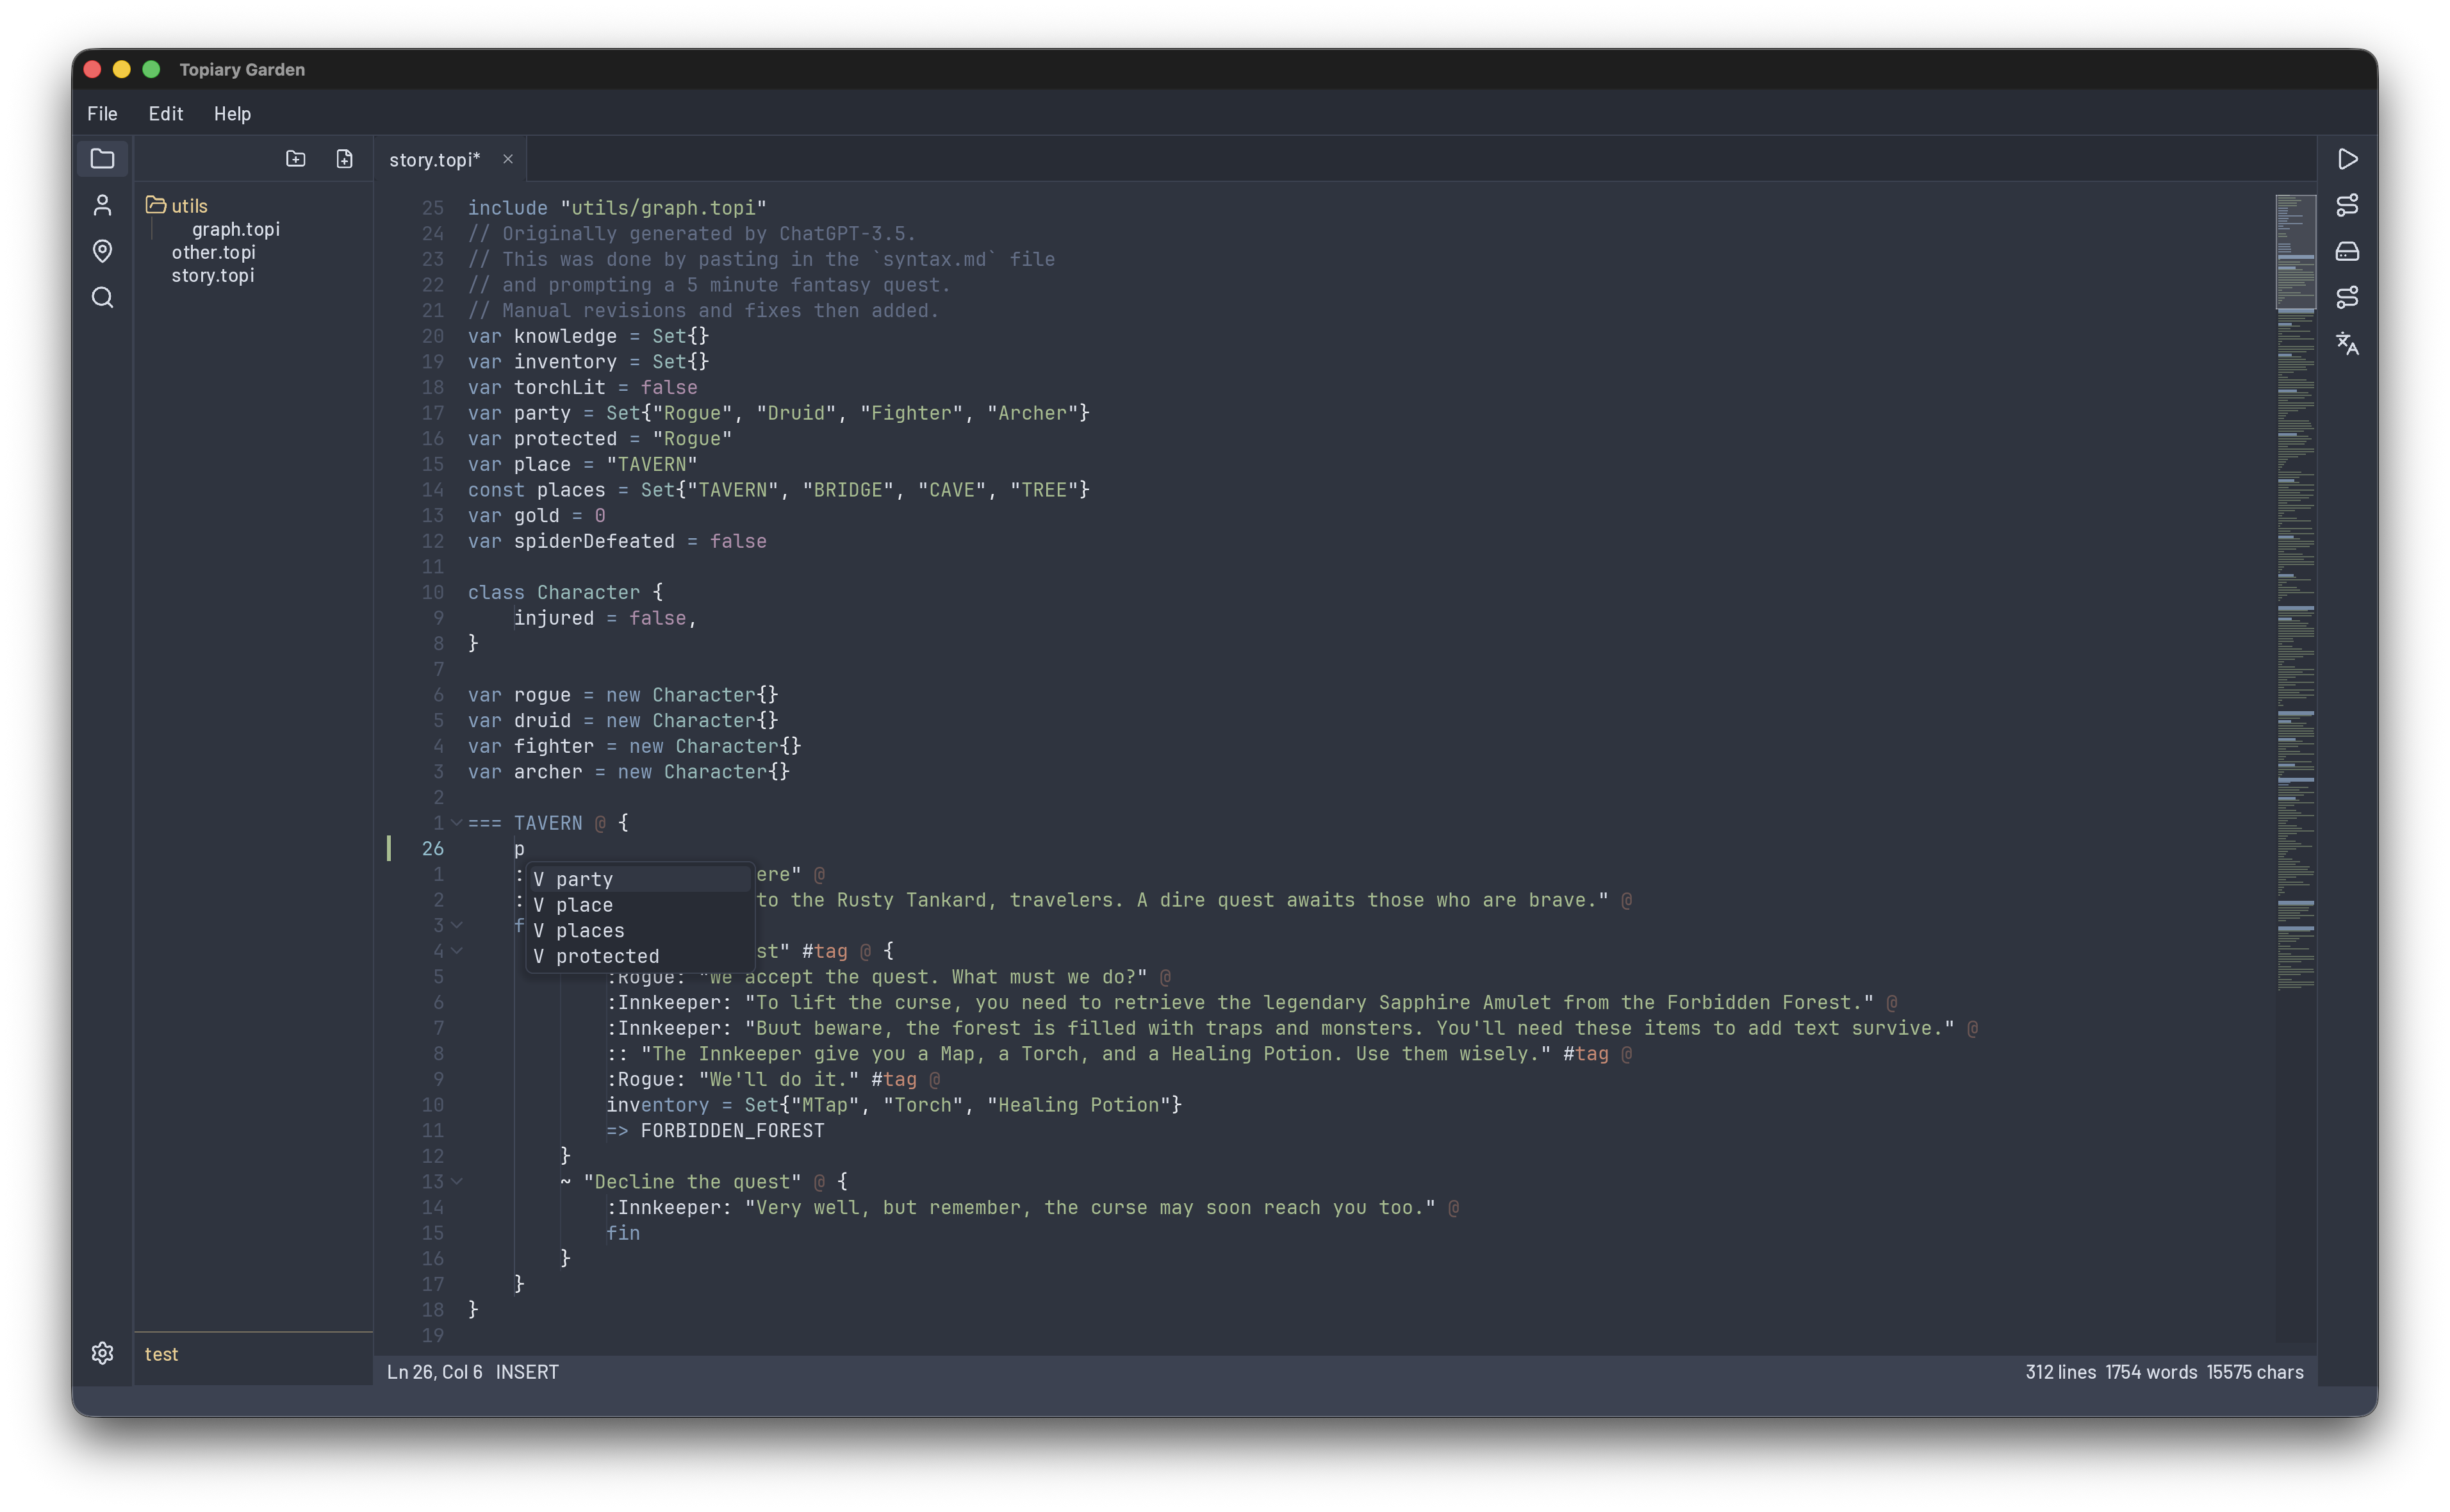This screenshot has height=1512, width=2450.
Task: Open other.topi in file tree
Action: (x=213, y=252)
